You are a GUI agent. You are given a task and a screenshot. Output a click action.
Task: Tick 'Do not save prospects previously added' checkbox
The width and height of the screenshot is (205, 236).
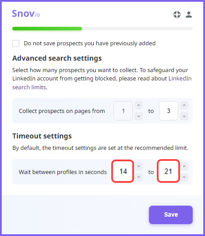tap(16, 44)
